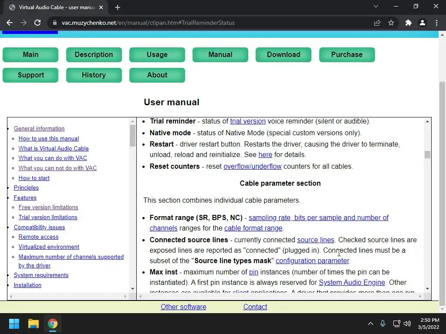Open Installation link in contents
446x334 pixels.
pyautogui.click(x=27, y=285)
